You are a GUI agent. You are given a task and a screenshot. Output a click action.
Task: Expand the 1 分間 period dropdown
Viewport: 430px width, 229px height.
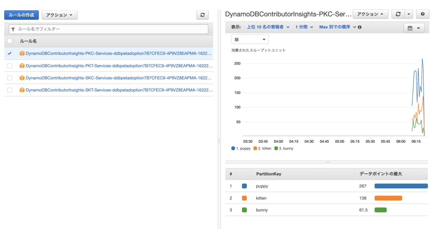tap(304, 27)
